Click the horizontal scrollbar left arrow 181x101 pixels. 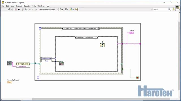[x=2, y=99]
